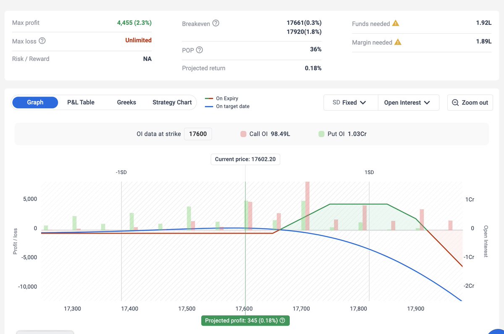
Task: Click the 17,300 x-axis label
Action: click(72, 309)
